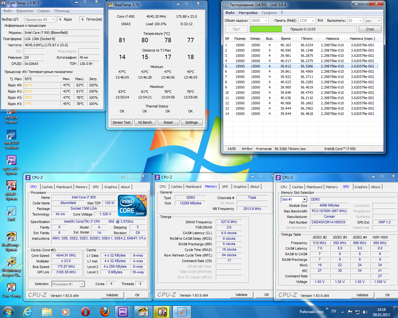Viewport: 398px width, 318px height.
Task: Click the volume speaker tray icon
Action: click(365, 312)
